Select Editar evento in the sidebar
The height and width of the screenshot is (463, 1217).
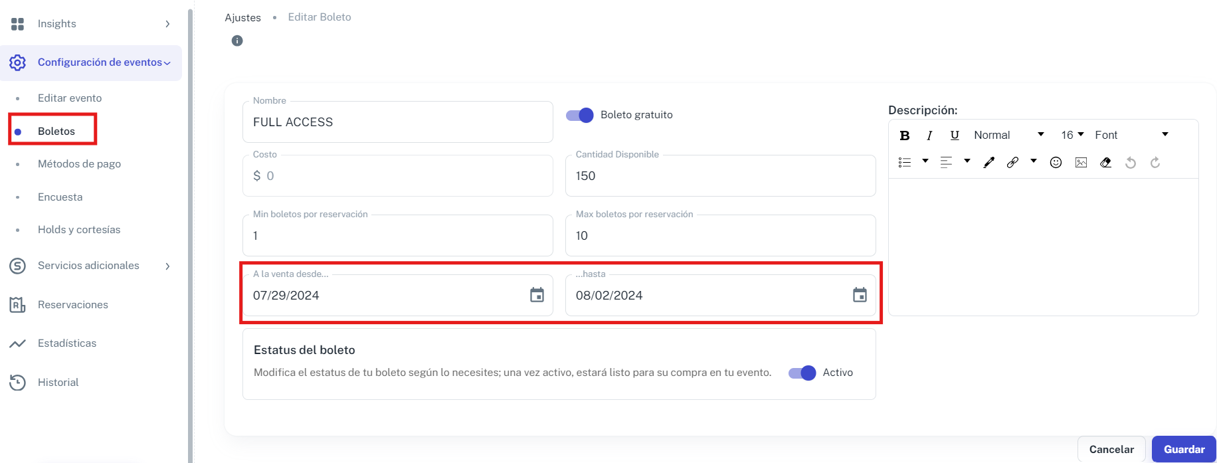70,98
